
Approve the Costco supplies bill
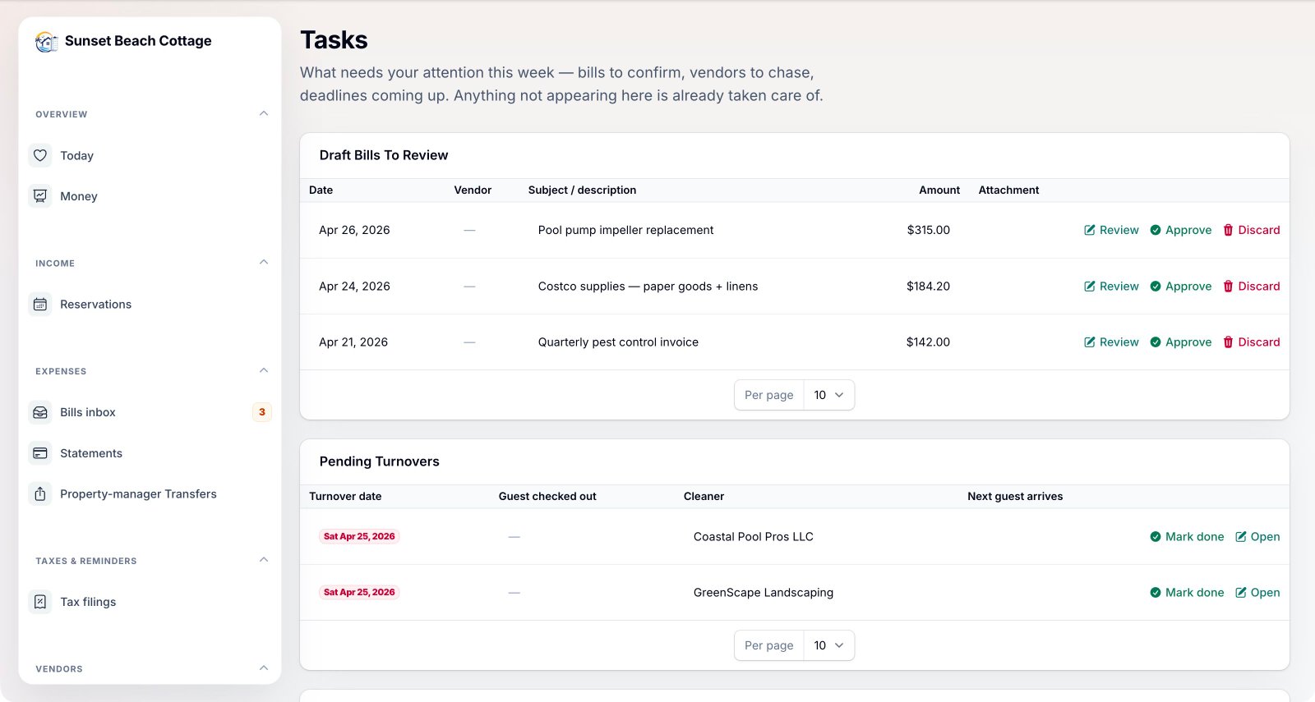point(1180,287)
